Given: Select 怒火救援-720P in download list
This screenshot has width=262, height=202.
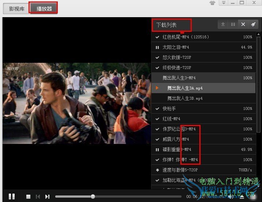Looking at the screenshot, I should pos(203,57).
